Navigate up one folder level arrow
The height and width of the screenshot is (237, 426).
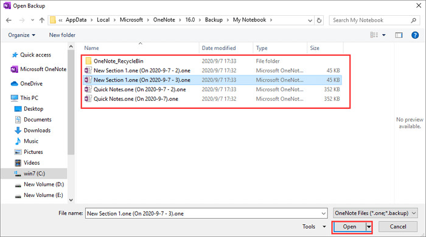[x=42, y=20]
